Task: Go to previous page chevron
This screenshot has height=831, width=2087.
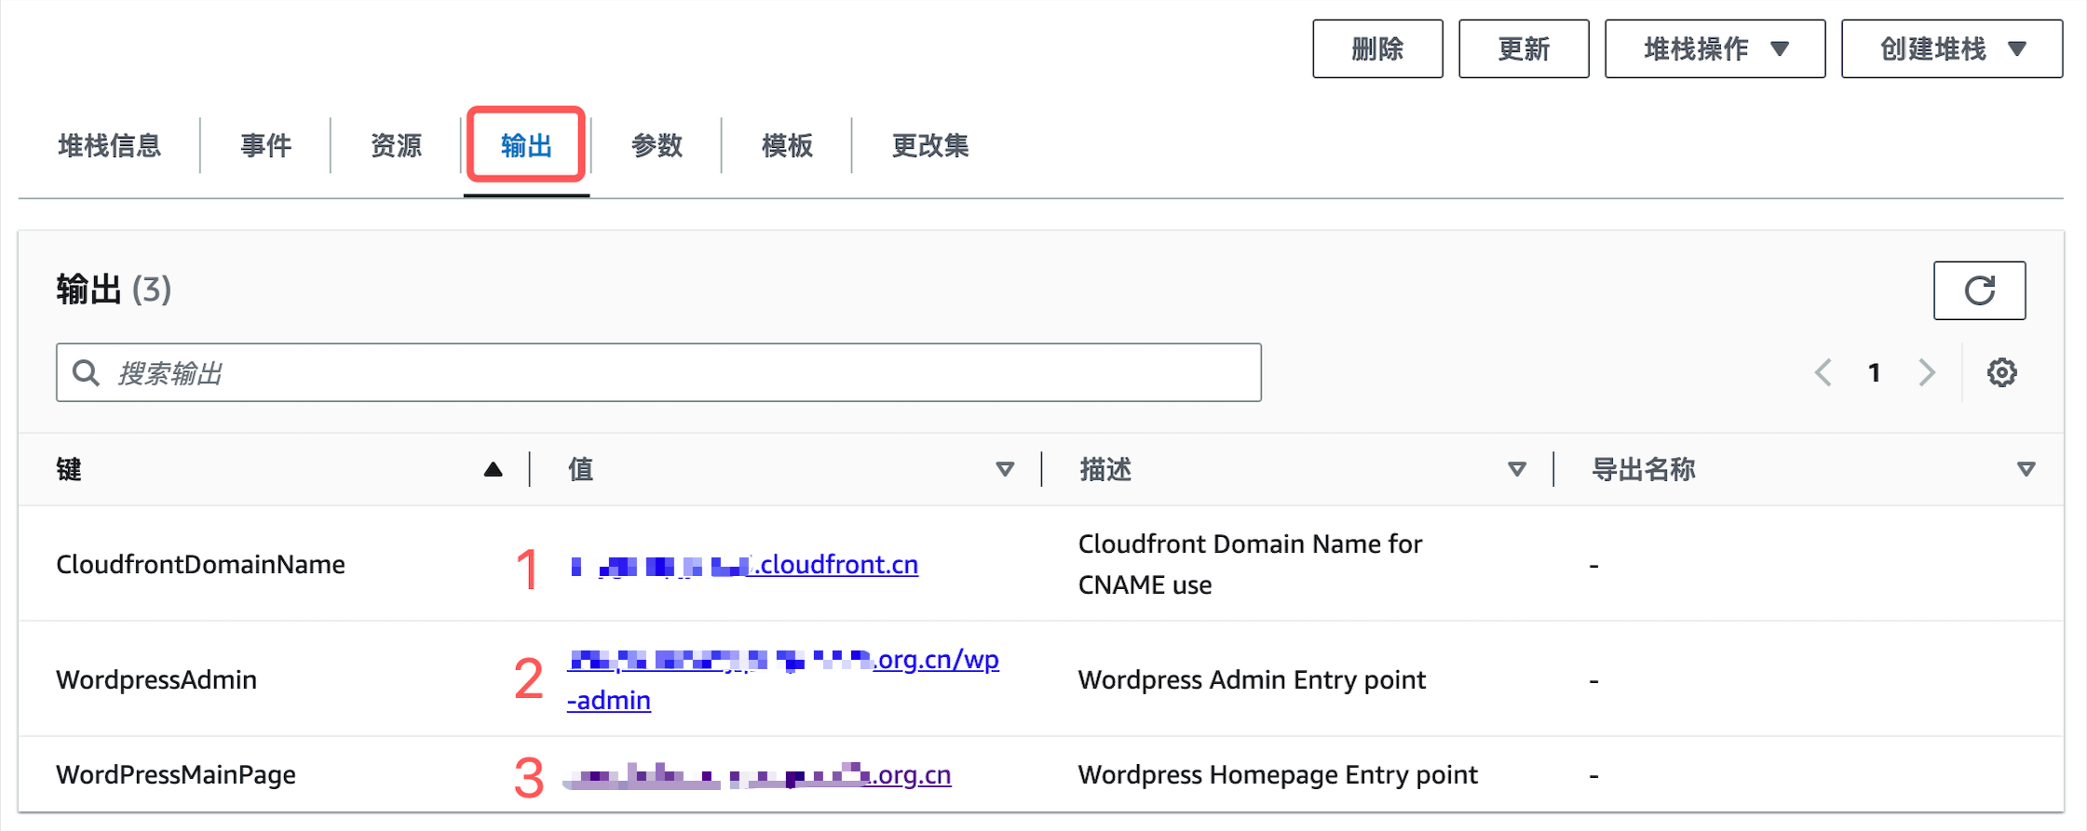Action: click(x=1823, y=373)
